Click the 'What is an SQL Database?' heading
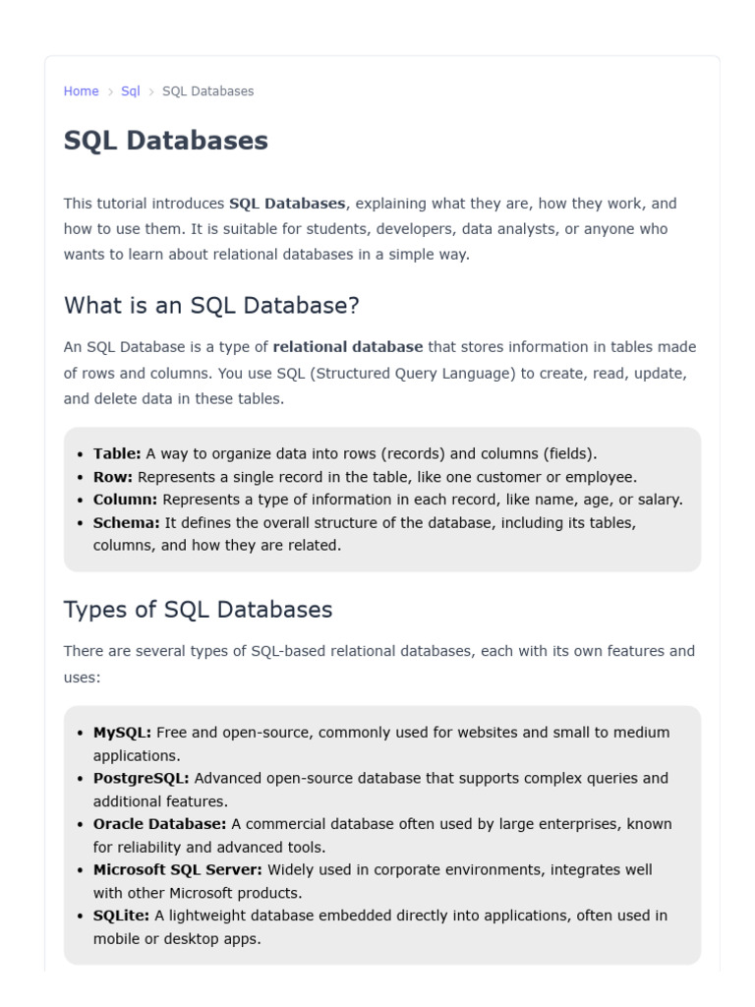 (x=211, y=305)
